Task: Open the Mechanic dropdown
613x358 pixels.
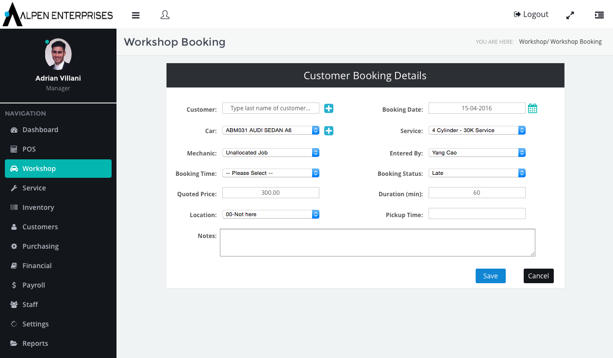Action: click(x=270, y=153)
